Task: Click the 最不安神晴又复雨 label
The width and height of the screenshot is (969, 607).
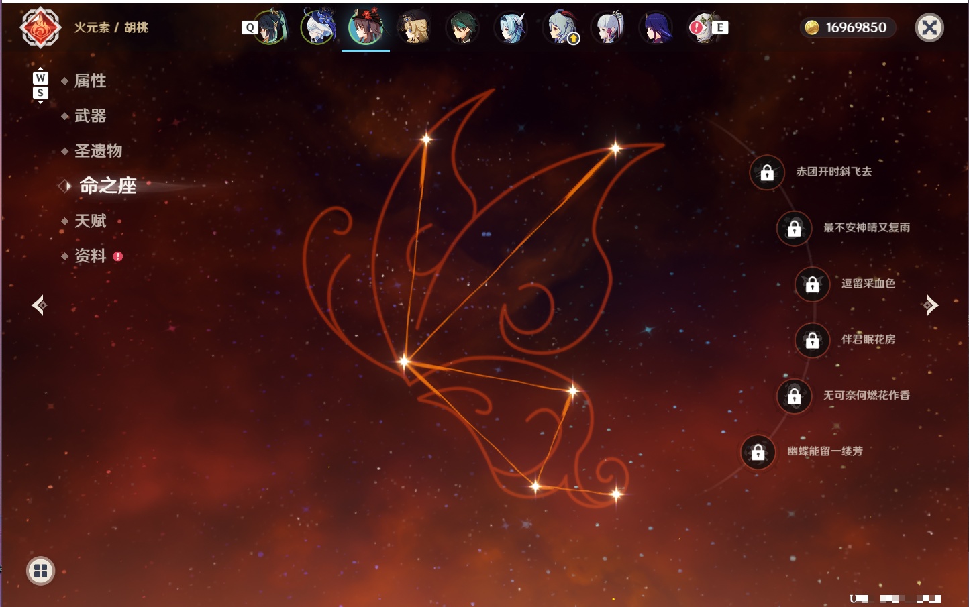Action: 866,227
